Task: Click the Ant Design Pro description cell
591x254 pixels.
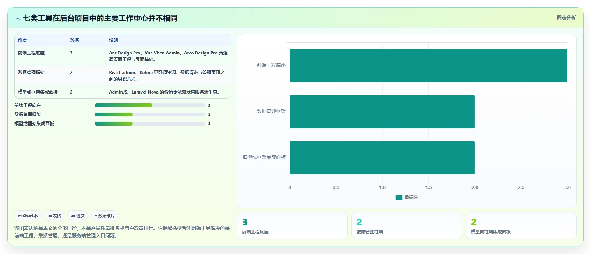Action: pyautogui.click(x=168, y=56)
